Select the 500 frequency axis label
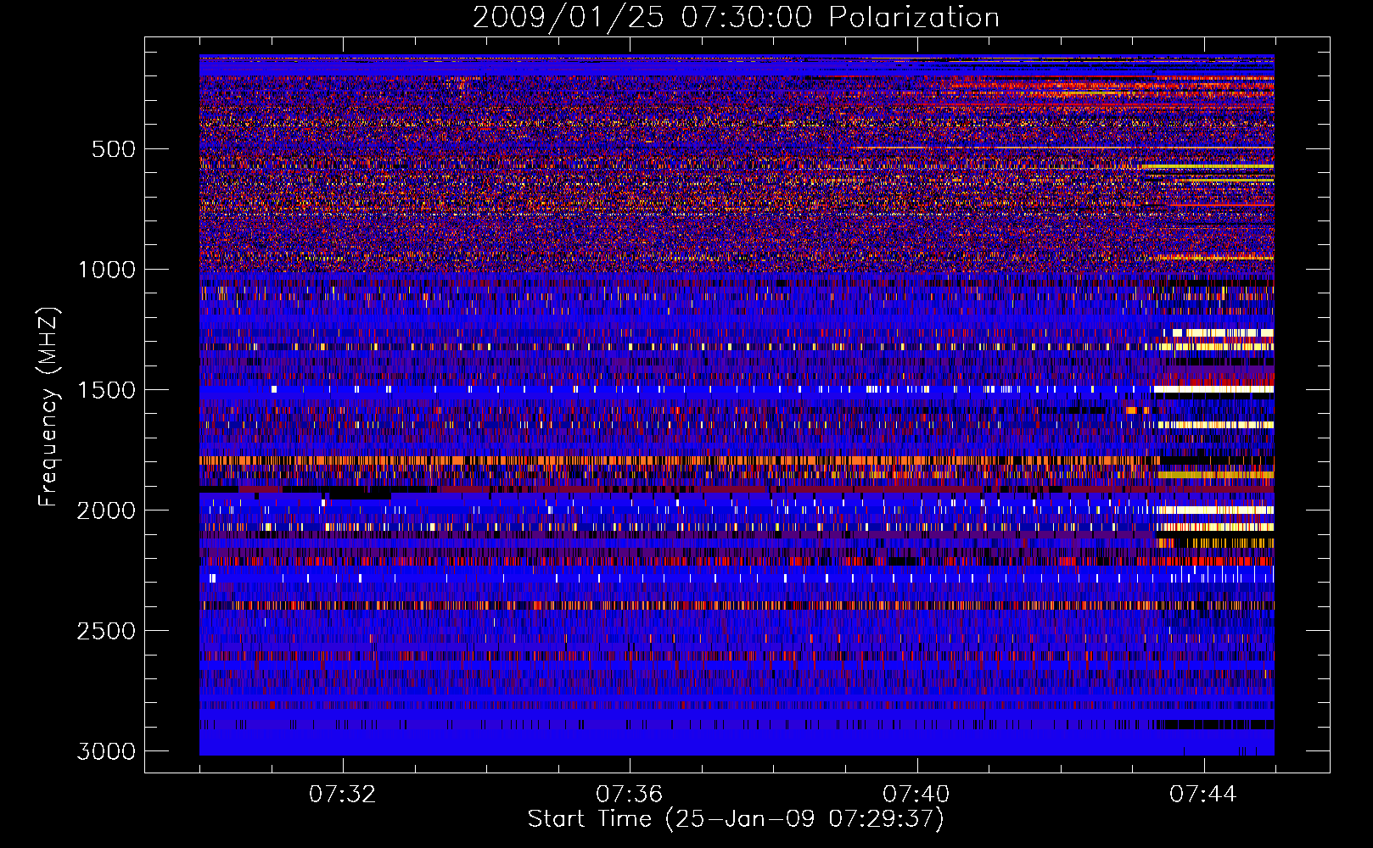 [113, 149]
